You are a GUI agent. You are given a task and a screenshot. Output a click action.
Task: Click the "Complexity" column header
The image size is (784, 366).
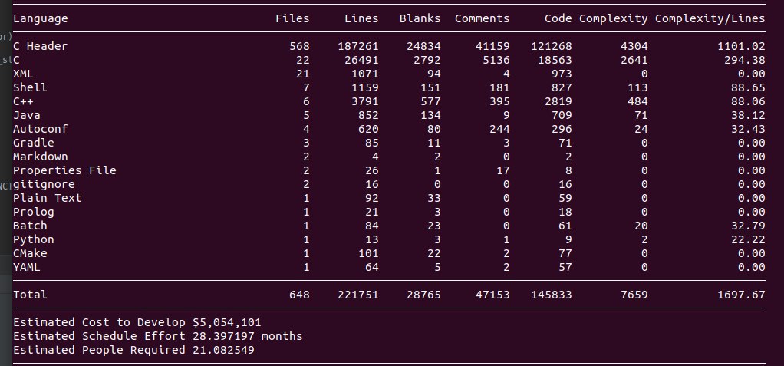pos(614,19)
